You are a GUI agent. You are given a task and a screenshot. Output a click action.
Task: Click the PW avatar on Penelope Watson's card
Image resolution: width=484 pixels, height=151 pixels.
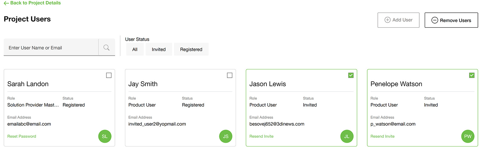tap(468, 136)
